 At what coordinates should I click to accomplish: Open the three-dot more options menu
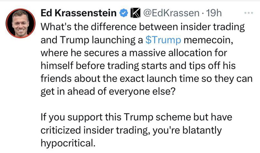[247, 13]
